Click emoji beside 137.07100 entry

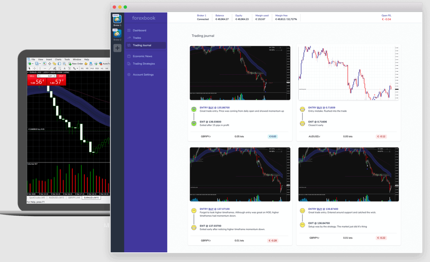[x=194, y=211]
